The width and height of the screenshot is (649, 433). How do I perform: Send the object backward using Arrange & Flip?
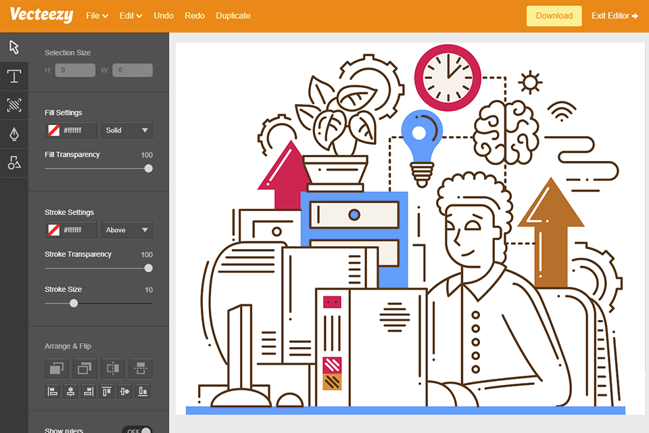85,368
